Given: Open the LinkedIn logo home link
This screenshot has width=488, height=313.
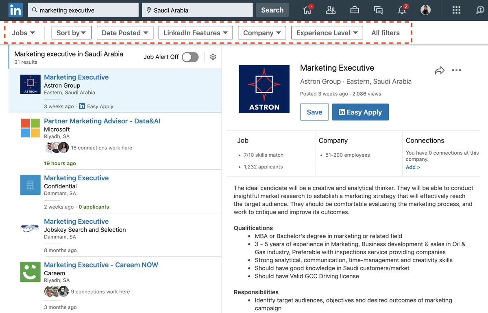Looking at the screenshot, I should pyautogui.click(x=15, y=10).
